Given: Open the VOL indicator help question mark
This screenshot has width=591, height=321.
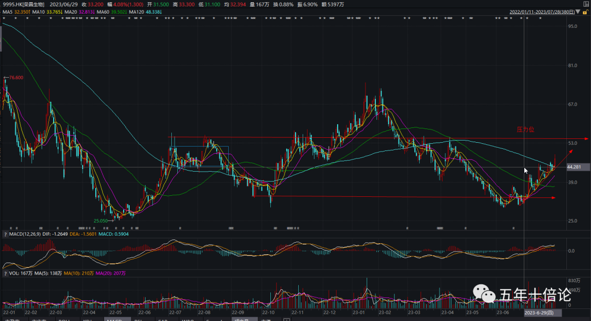Looking at the screenshot, I should tap(5, 273).
